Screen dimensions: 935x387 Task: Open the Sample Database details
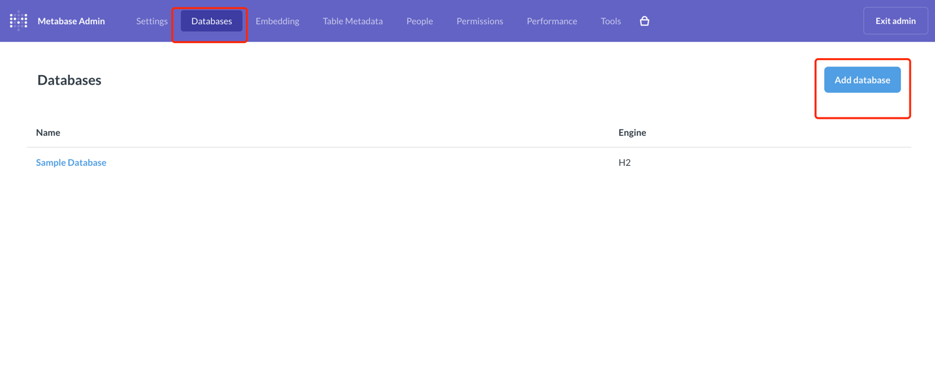[71, 162]
